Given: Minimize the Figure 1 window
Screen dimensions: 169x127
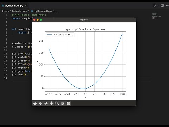Looking at the screenshot, I should point(38,20).
